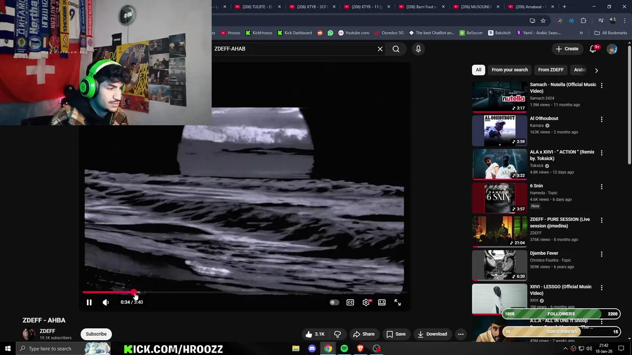The image size is (632, 355).
Task: Click the search magnifier button
Action: 396,49
